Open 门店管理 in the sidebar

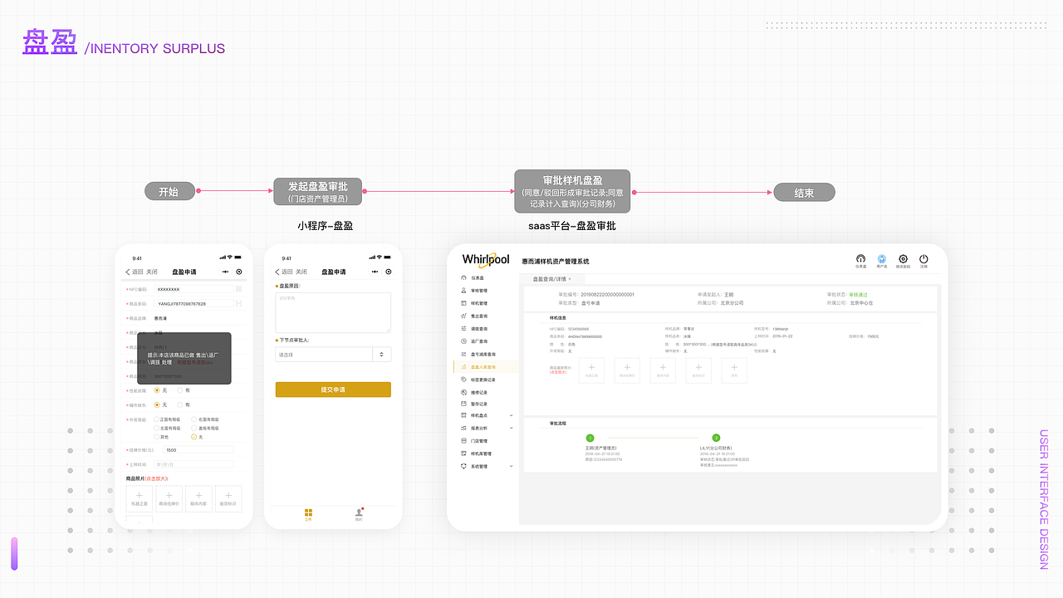pyautogui.click(x=473, y=441)
